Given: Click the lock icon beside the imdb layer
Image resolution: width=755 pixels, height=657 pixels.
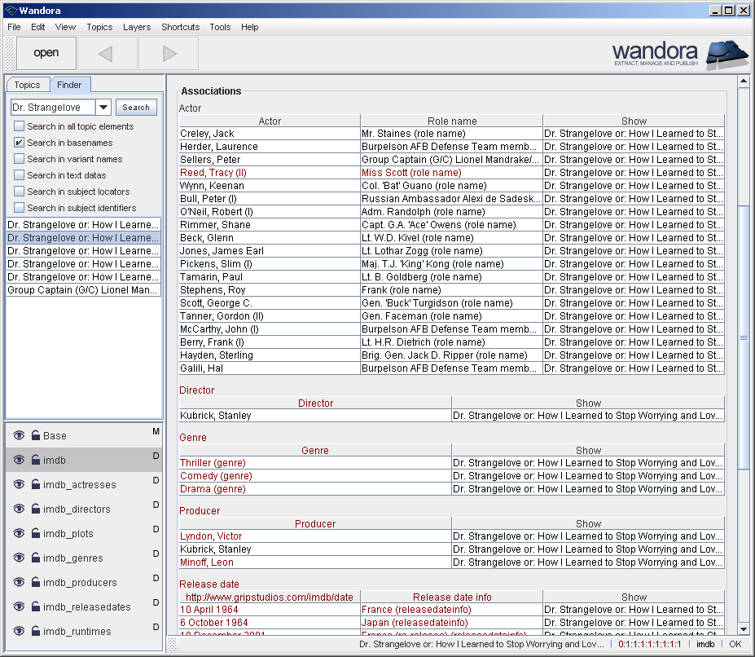Looking at the screenshot, I should pos(37,458).
